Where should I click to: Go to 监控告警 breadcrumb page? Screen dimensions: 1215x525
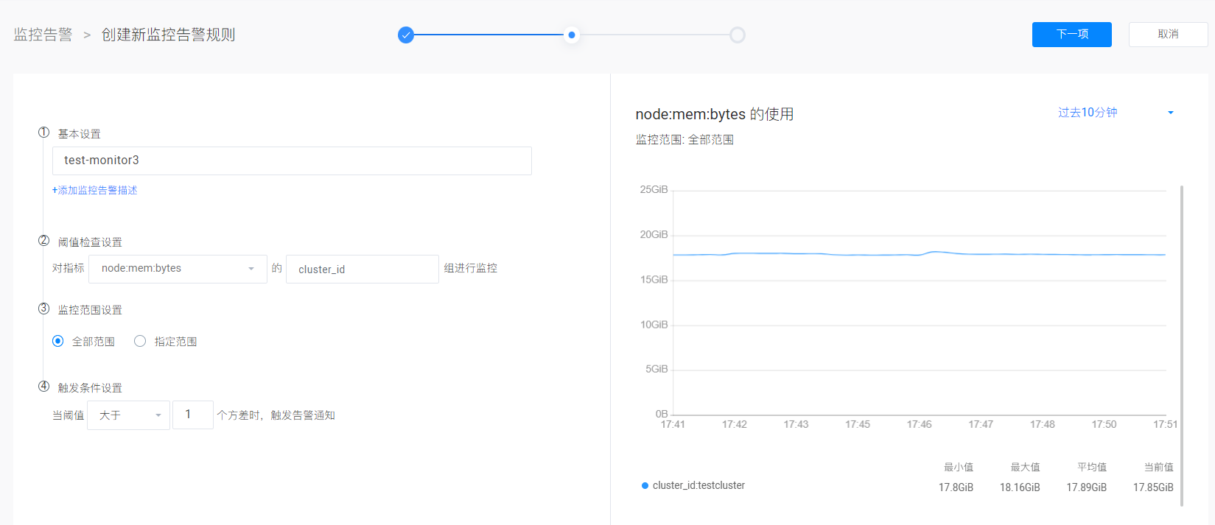(43, 35)
